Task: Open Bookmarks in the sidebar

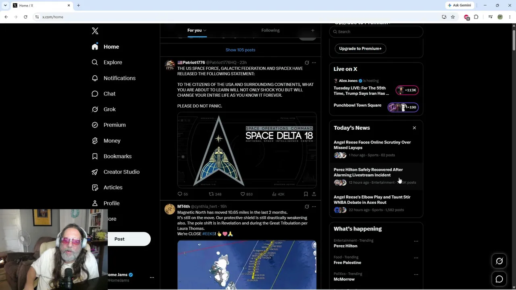Action: [111, 156]
